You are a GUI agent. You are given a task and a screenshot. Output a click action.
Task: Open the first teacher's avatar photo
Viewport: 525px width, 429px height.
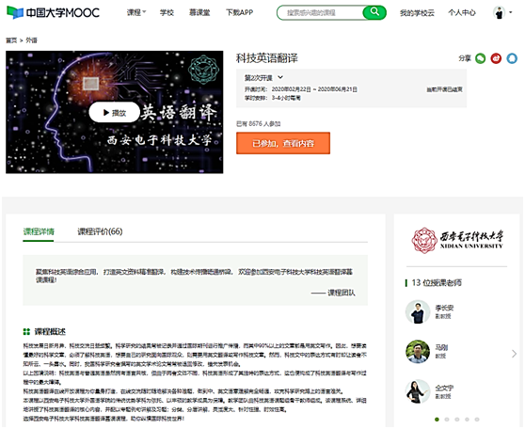(x=418, y=311)
